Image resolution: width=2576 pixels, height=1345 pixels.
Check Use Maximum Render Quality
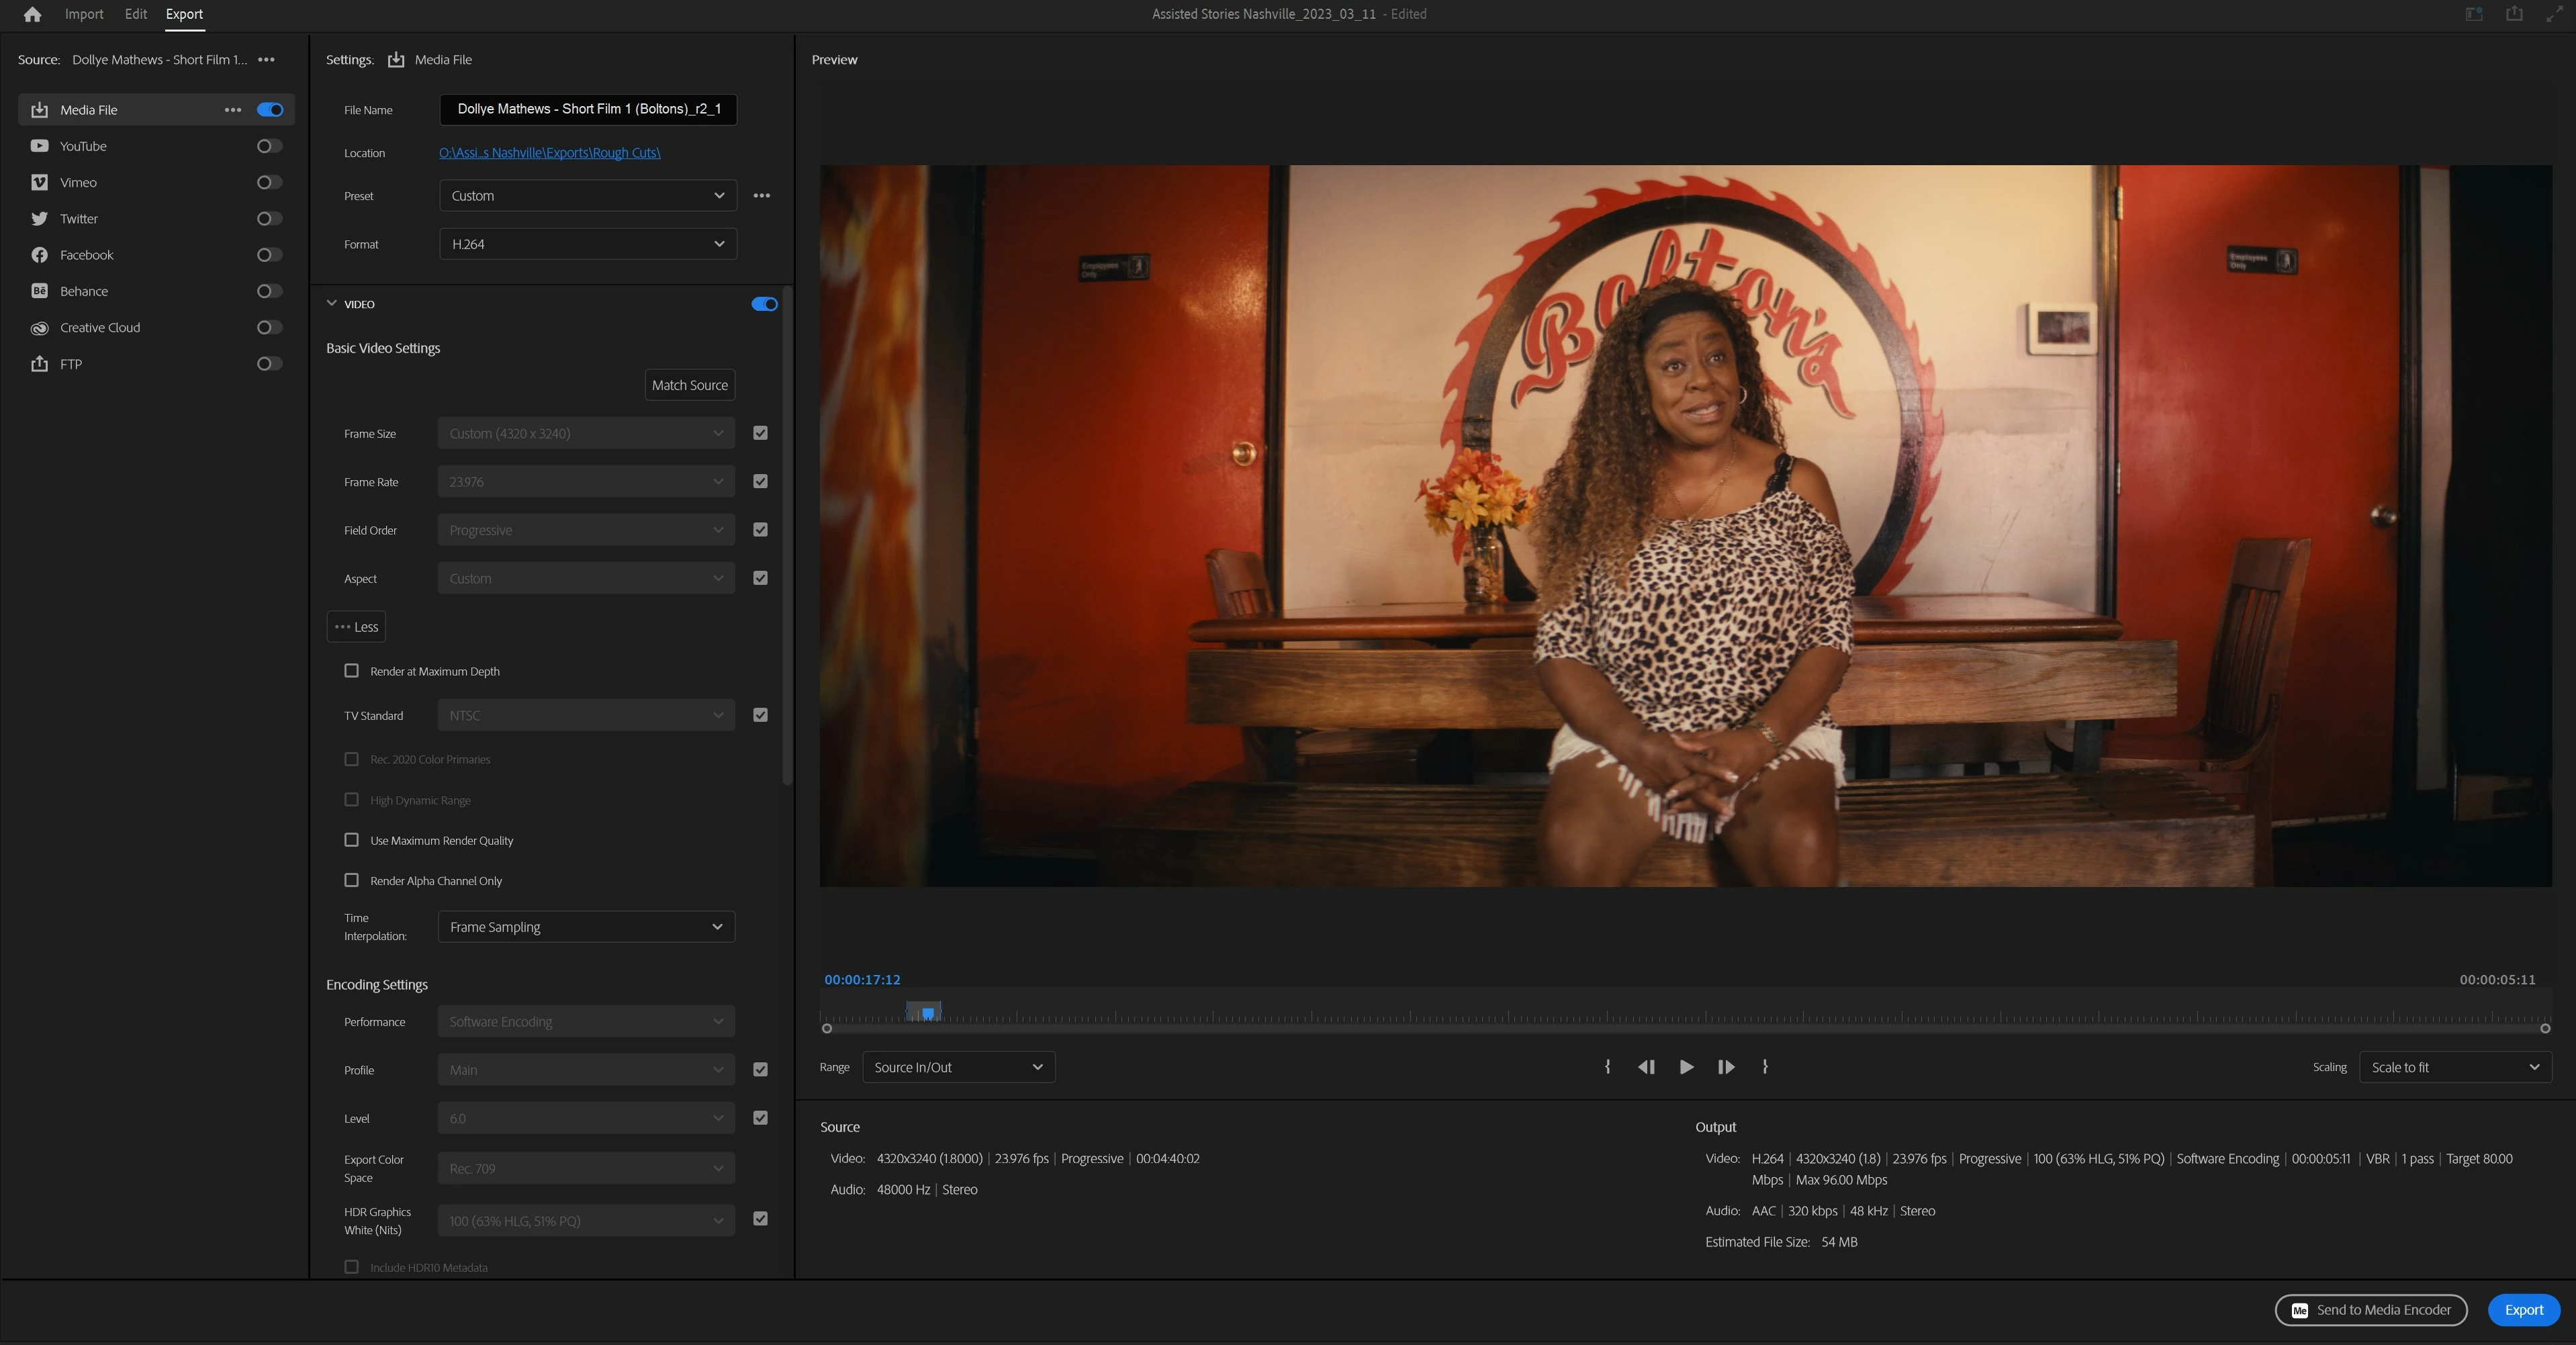351,840
